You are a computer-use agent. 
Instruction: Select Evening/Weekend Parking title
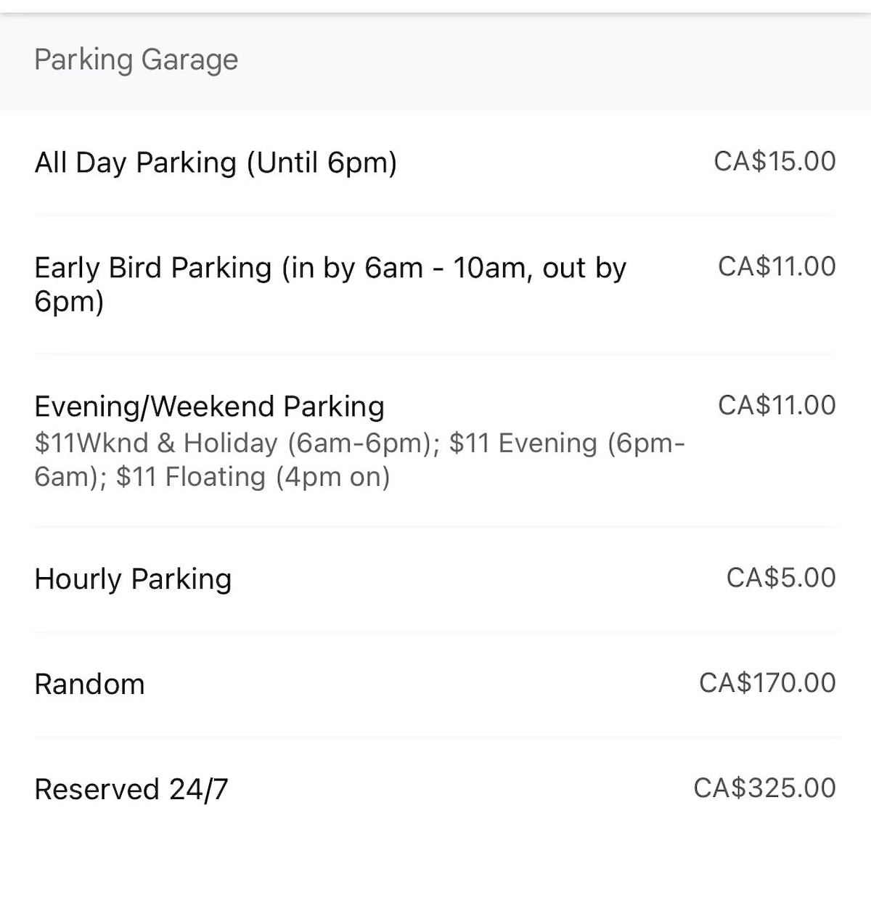(209, 406)
